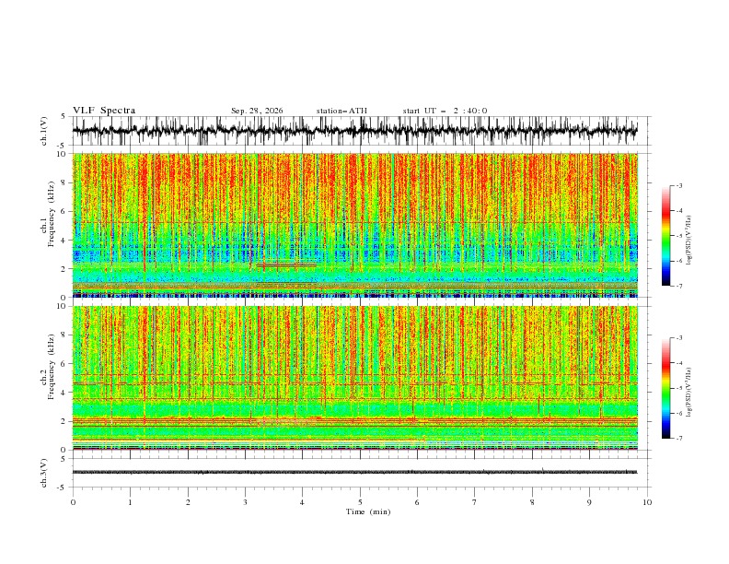
Task: Click the ch.2 color scale bar
Action: [x=665, y=388]
